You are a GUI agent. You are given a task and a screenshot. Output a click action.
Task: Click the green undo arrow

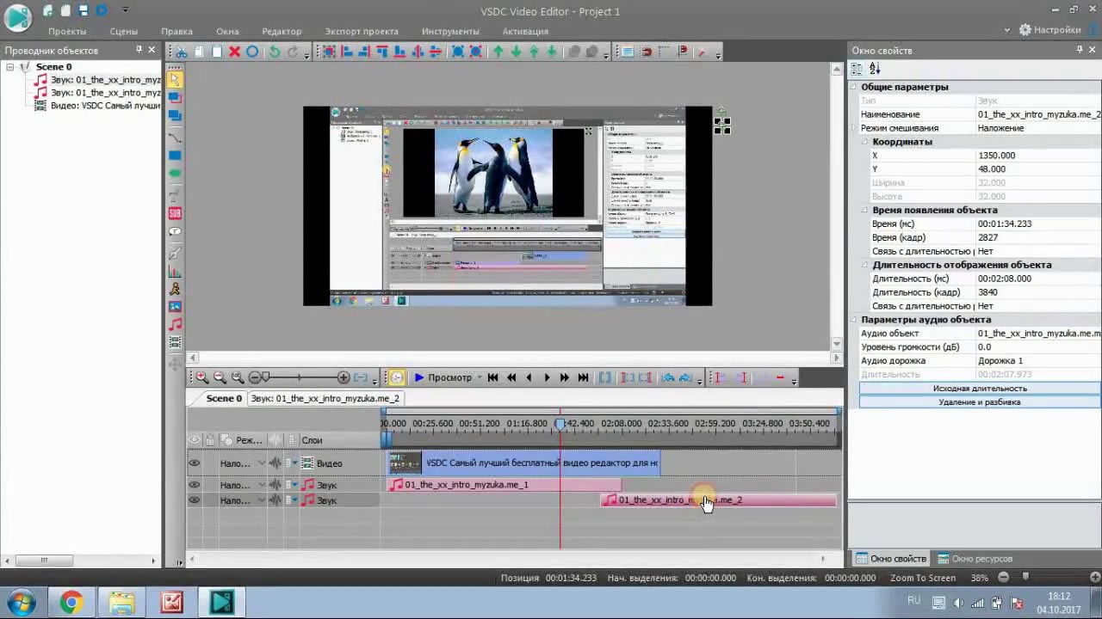click(x=274, y=52)
